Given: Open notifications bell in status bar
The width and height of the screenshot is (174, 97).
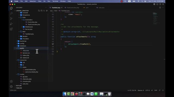Looking at the screenshot, I should point(163,90).
